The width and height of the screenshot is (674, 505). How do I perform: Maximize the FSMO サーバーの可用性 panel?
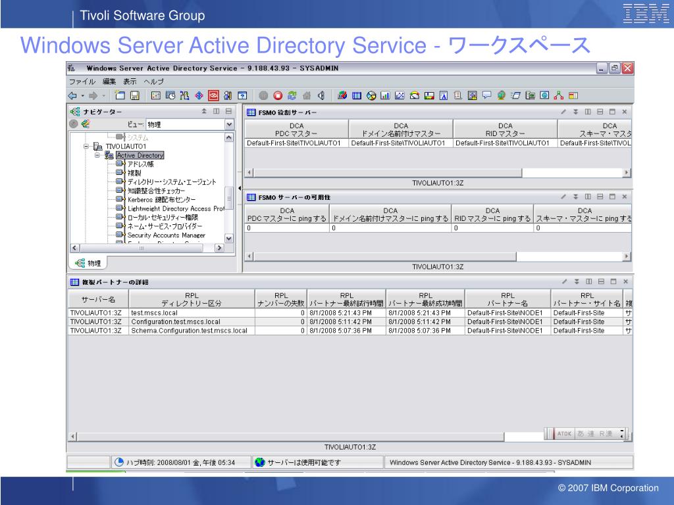(x=612, y=197)
